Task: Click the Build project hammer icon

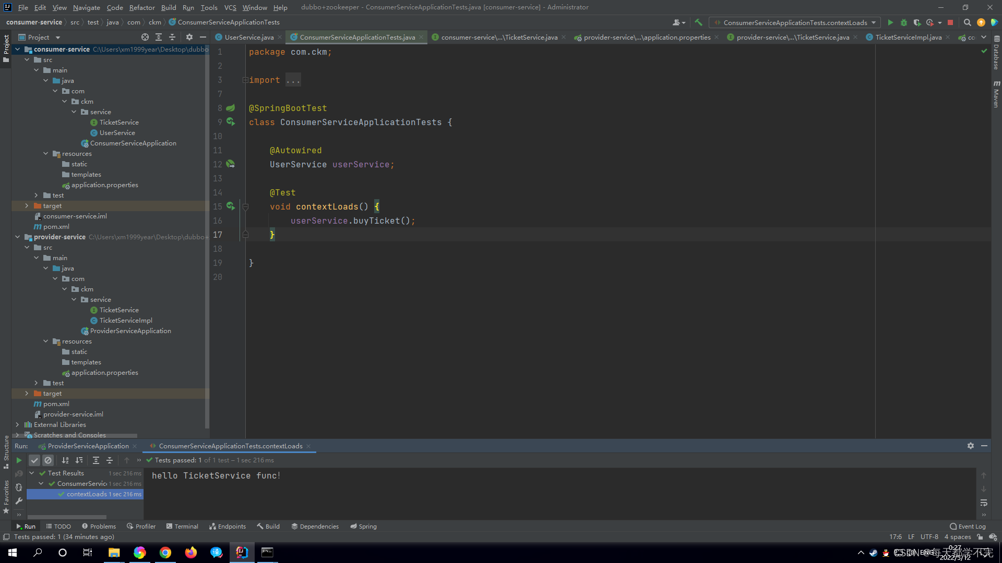Action: pyautogui.click(x=698, y=22)
